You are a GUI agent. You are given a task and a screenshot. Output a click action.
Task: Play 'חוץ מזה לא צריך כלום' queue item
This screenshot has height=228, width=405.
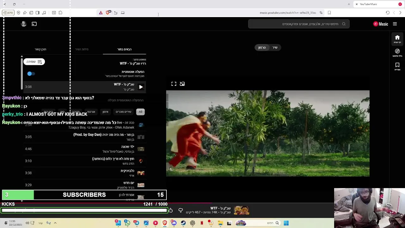click(85, 161)
